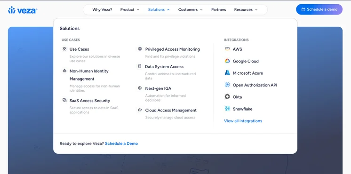Click the Schedule a demo button

(x=319, y=9)
